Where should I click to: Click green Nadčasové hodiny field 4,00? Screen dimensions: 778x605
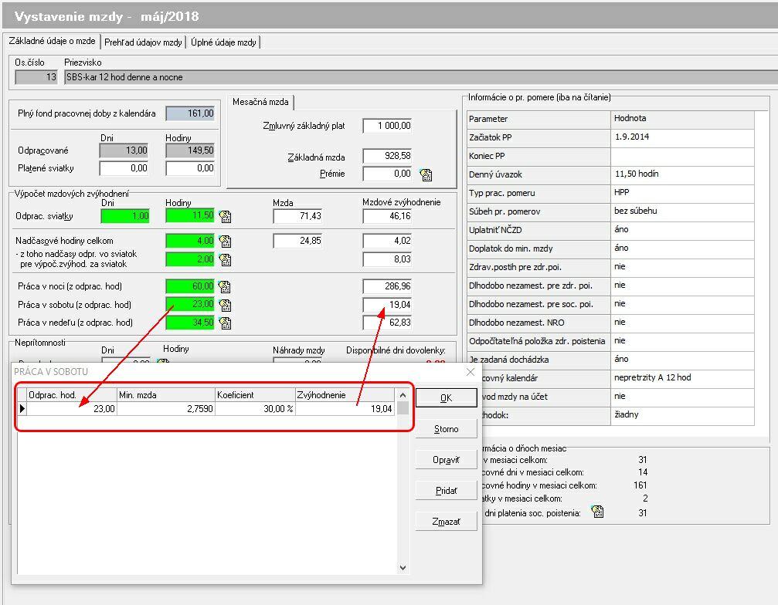click(190, 241)
